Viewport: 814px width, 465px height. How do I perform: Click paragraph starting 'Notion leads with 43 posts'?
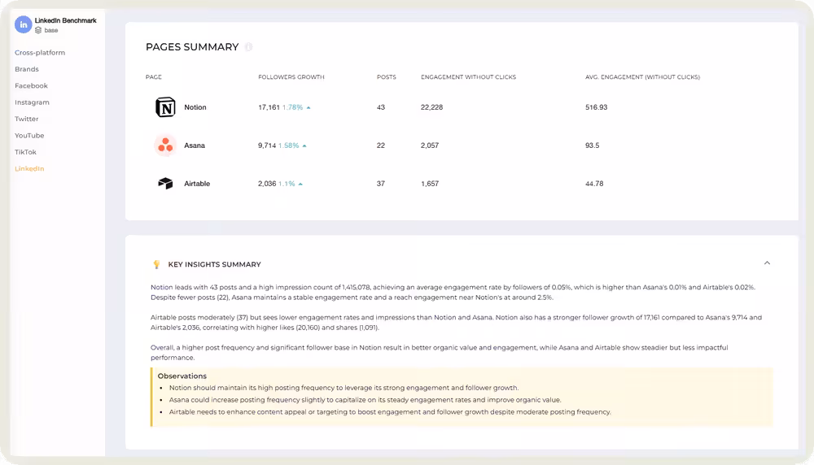click(453, 293)
